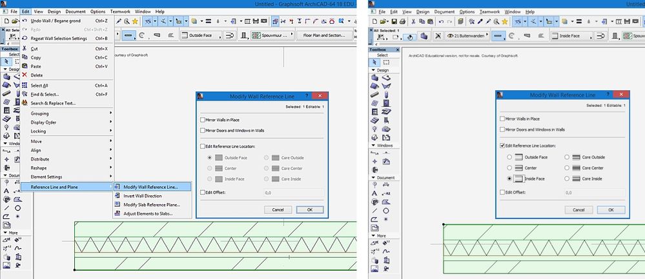Choose Search & Replace Text... in the Edit menu
The height and width of the screenshot is (279, 645).
click(67, 103)
